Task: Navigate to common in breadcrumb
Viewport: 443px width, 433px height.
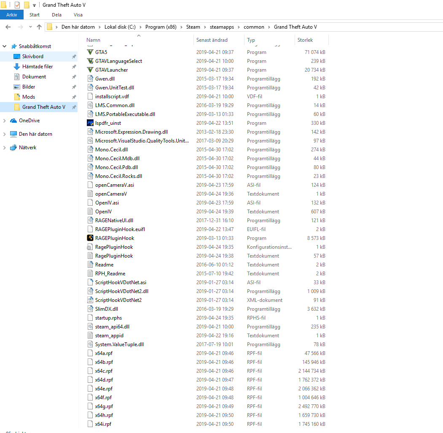Action: 254,27
